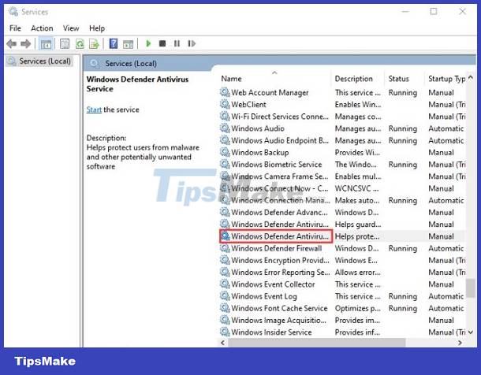The width and height of the screenshot is (481, 375).
Task: Select Wi-Fi Direct Services Connection row
Action: (342, 116)
